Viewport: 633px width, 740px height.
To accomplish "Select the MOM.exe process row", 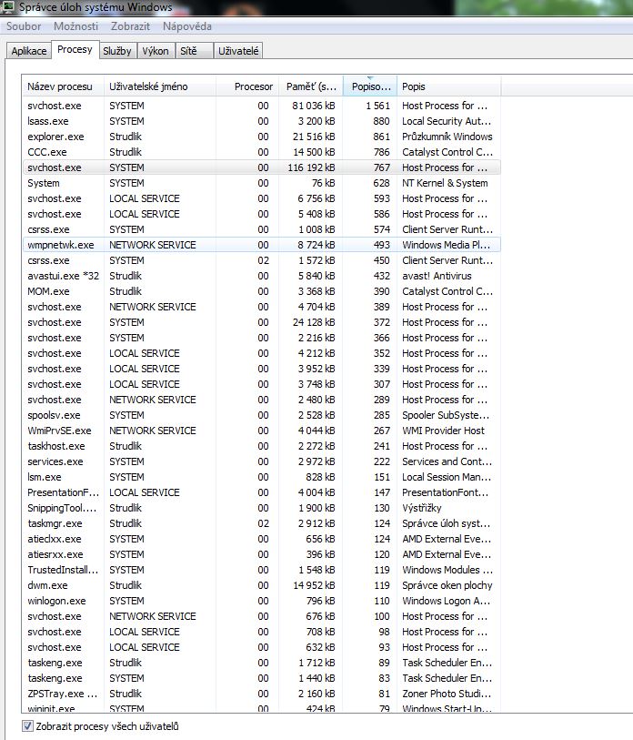I will pos(261,291).
